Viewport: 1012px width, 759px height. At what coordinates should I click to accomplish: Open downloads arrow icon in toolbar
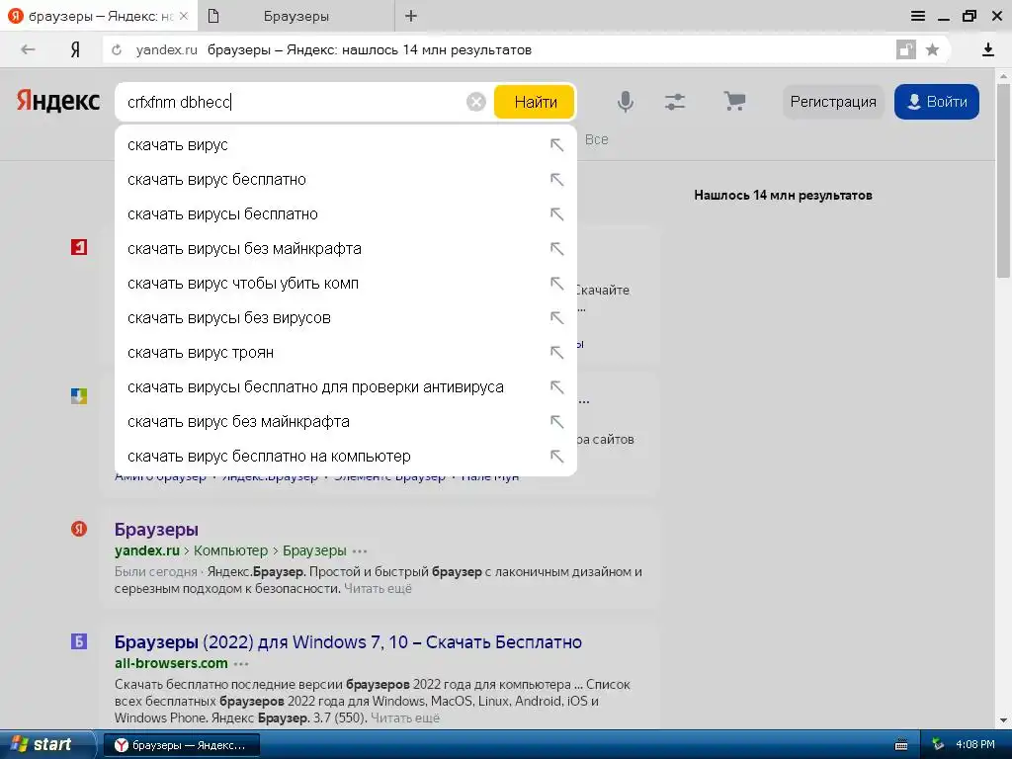pyautogui.click(x=987, y=49)
